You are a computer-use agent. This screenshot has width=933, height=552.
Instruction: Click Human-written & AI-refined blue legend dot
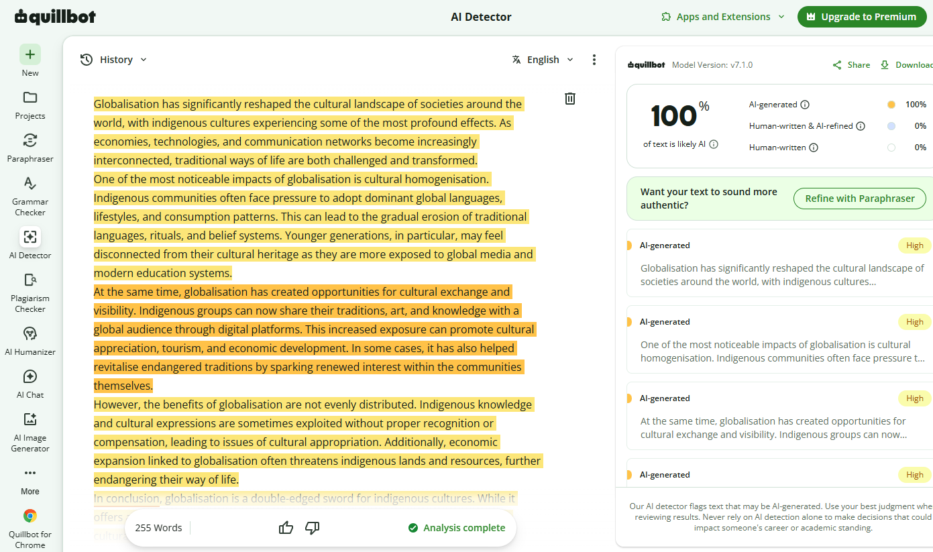click(x=891, y=126)
